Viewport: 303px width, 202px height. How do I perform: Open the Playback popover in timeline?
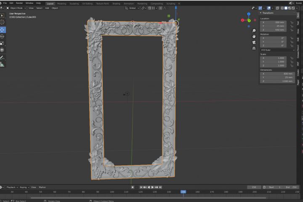[11, 187]
